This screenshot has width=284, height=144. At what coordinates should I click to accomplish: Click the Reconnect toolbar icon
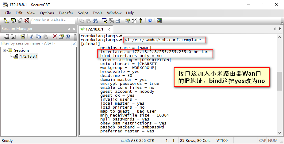point(20,21)
